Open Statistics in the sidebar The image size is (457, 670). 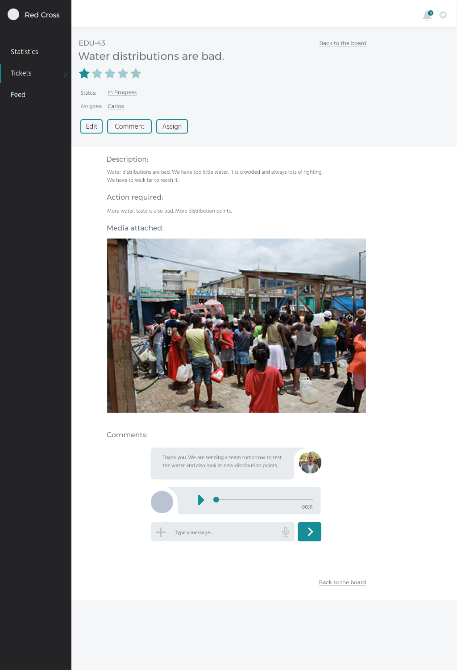point(25,52)
